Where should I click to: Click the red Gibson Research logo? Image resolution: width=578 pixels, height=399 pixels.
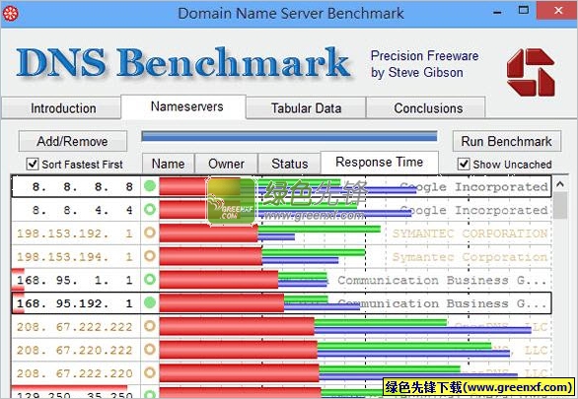pos(531,73)
